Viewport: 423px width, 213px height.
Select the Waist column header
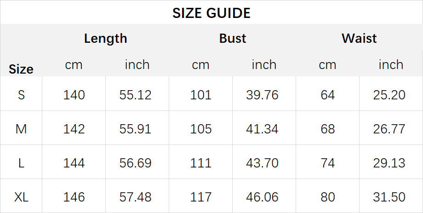click(x=360, y=38)
